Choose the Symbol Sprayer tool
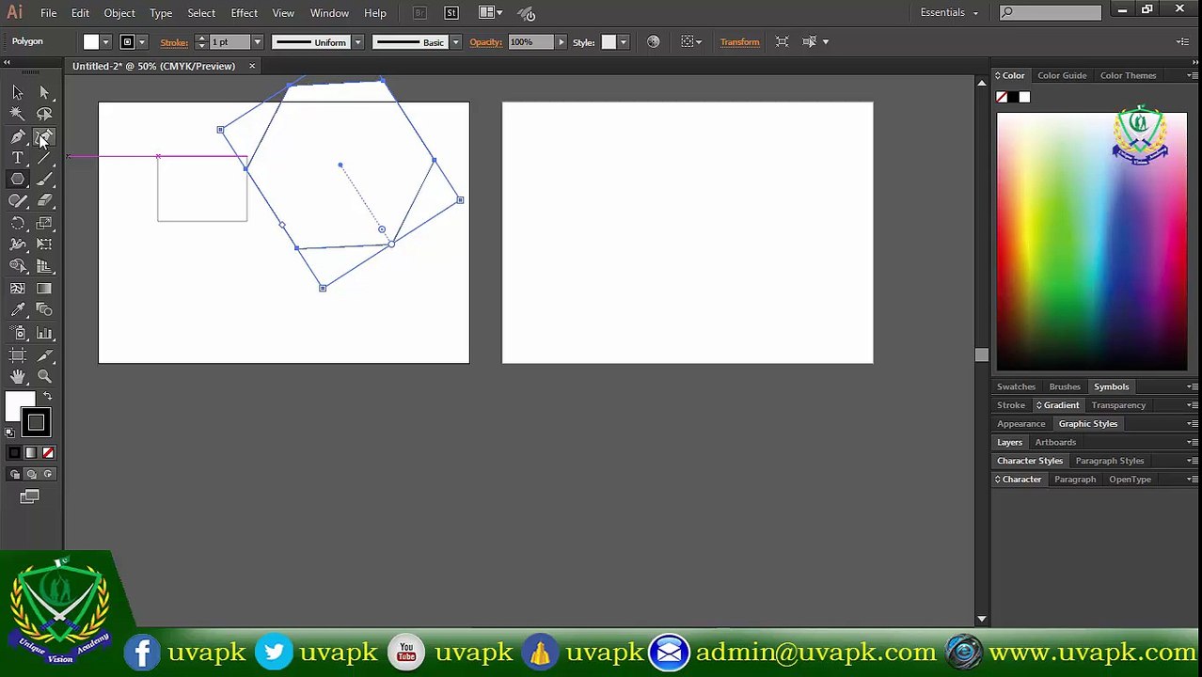1202x677 pixels. (18, 333)
